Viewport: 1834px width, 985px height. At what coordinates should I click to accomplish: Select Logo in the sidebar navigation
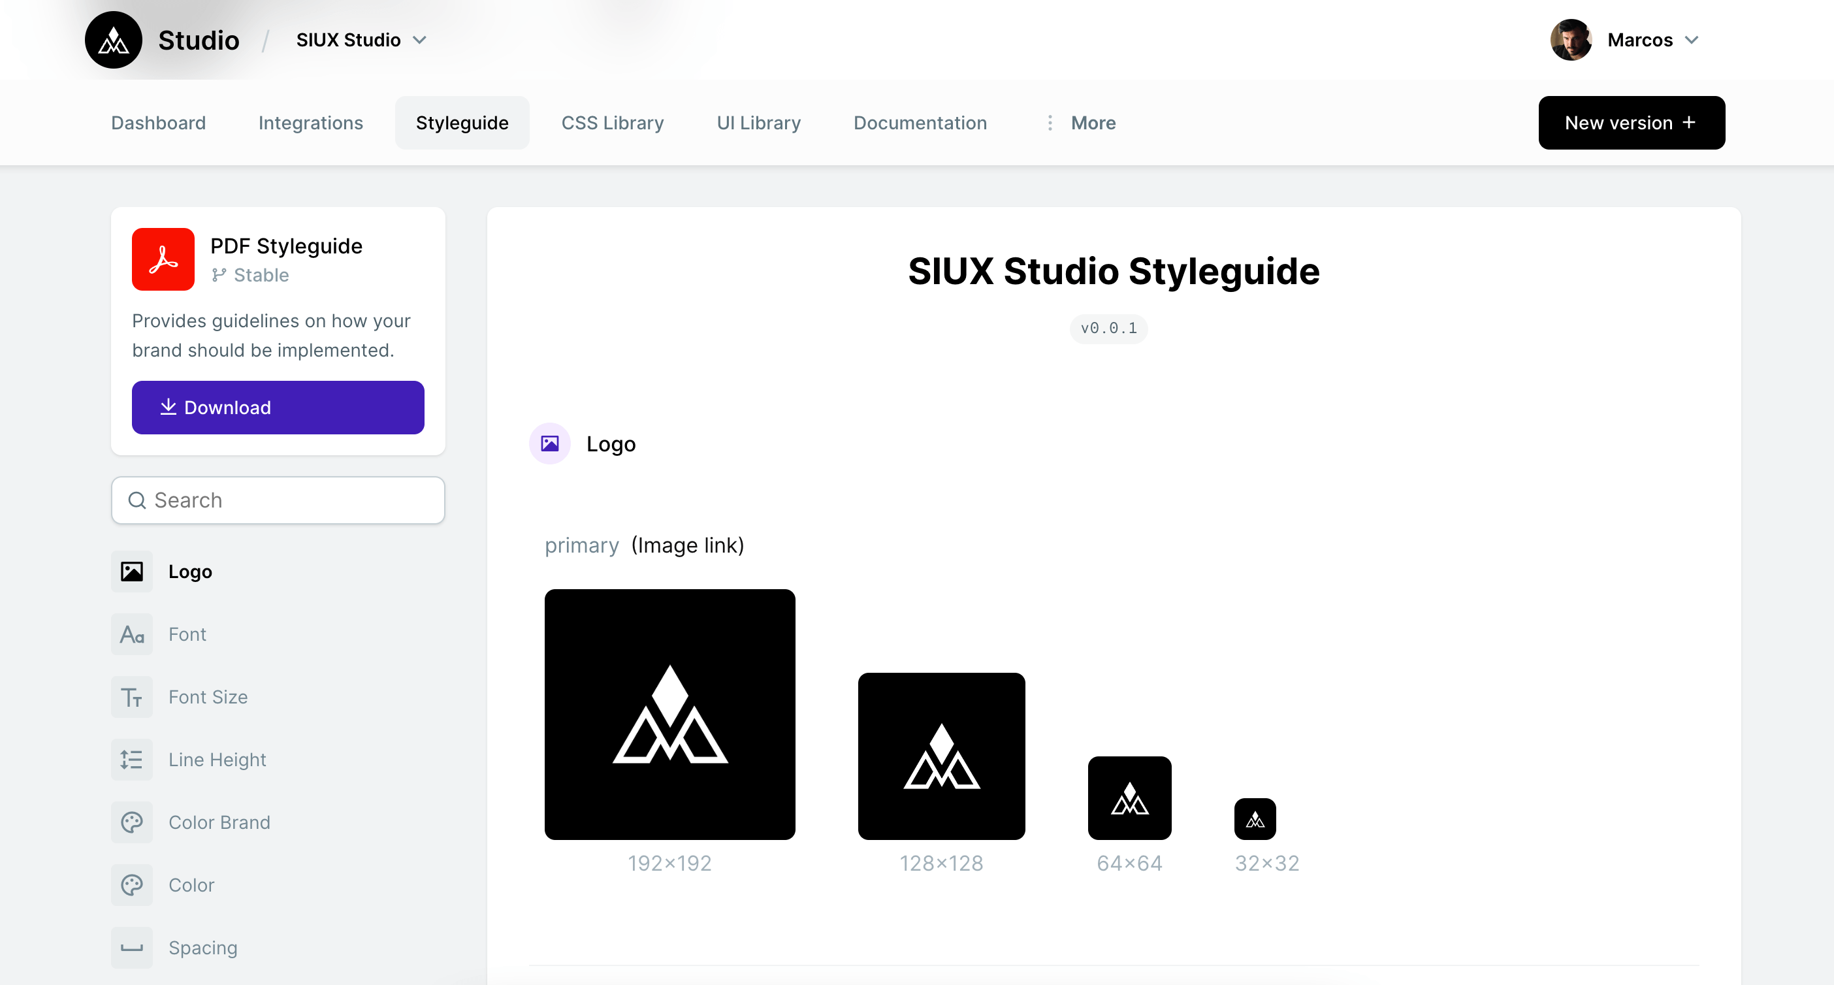[x=189, y=570]
